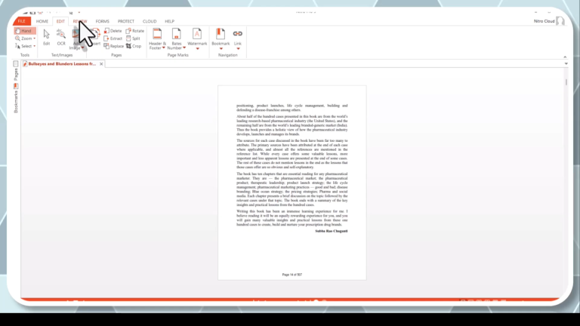Choose the Select tool
Screen dimensions: 580x326
coord(23,46)
